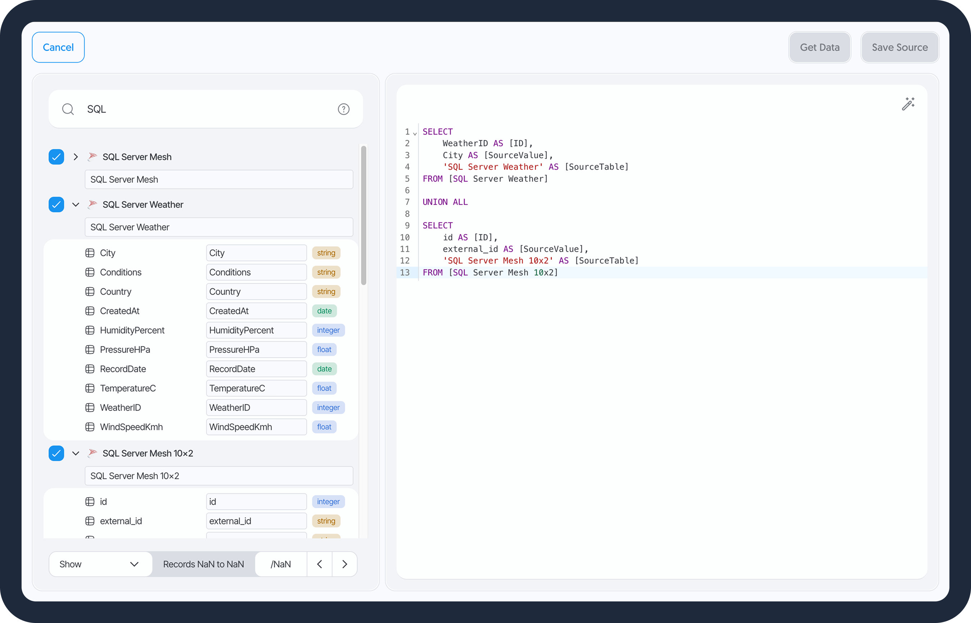Edit the SQL Server Mesh 10x2 alias field
Image resolution: width=971 pixels, height=623 pixels.
219,476
